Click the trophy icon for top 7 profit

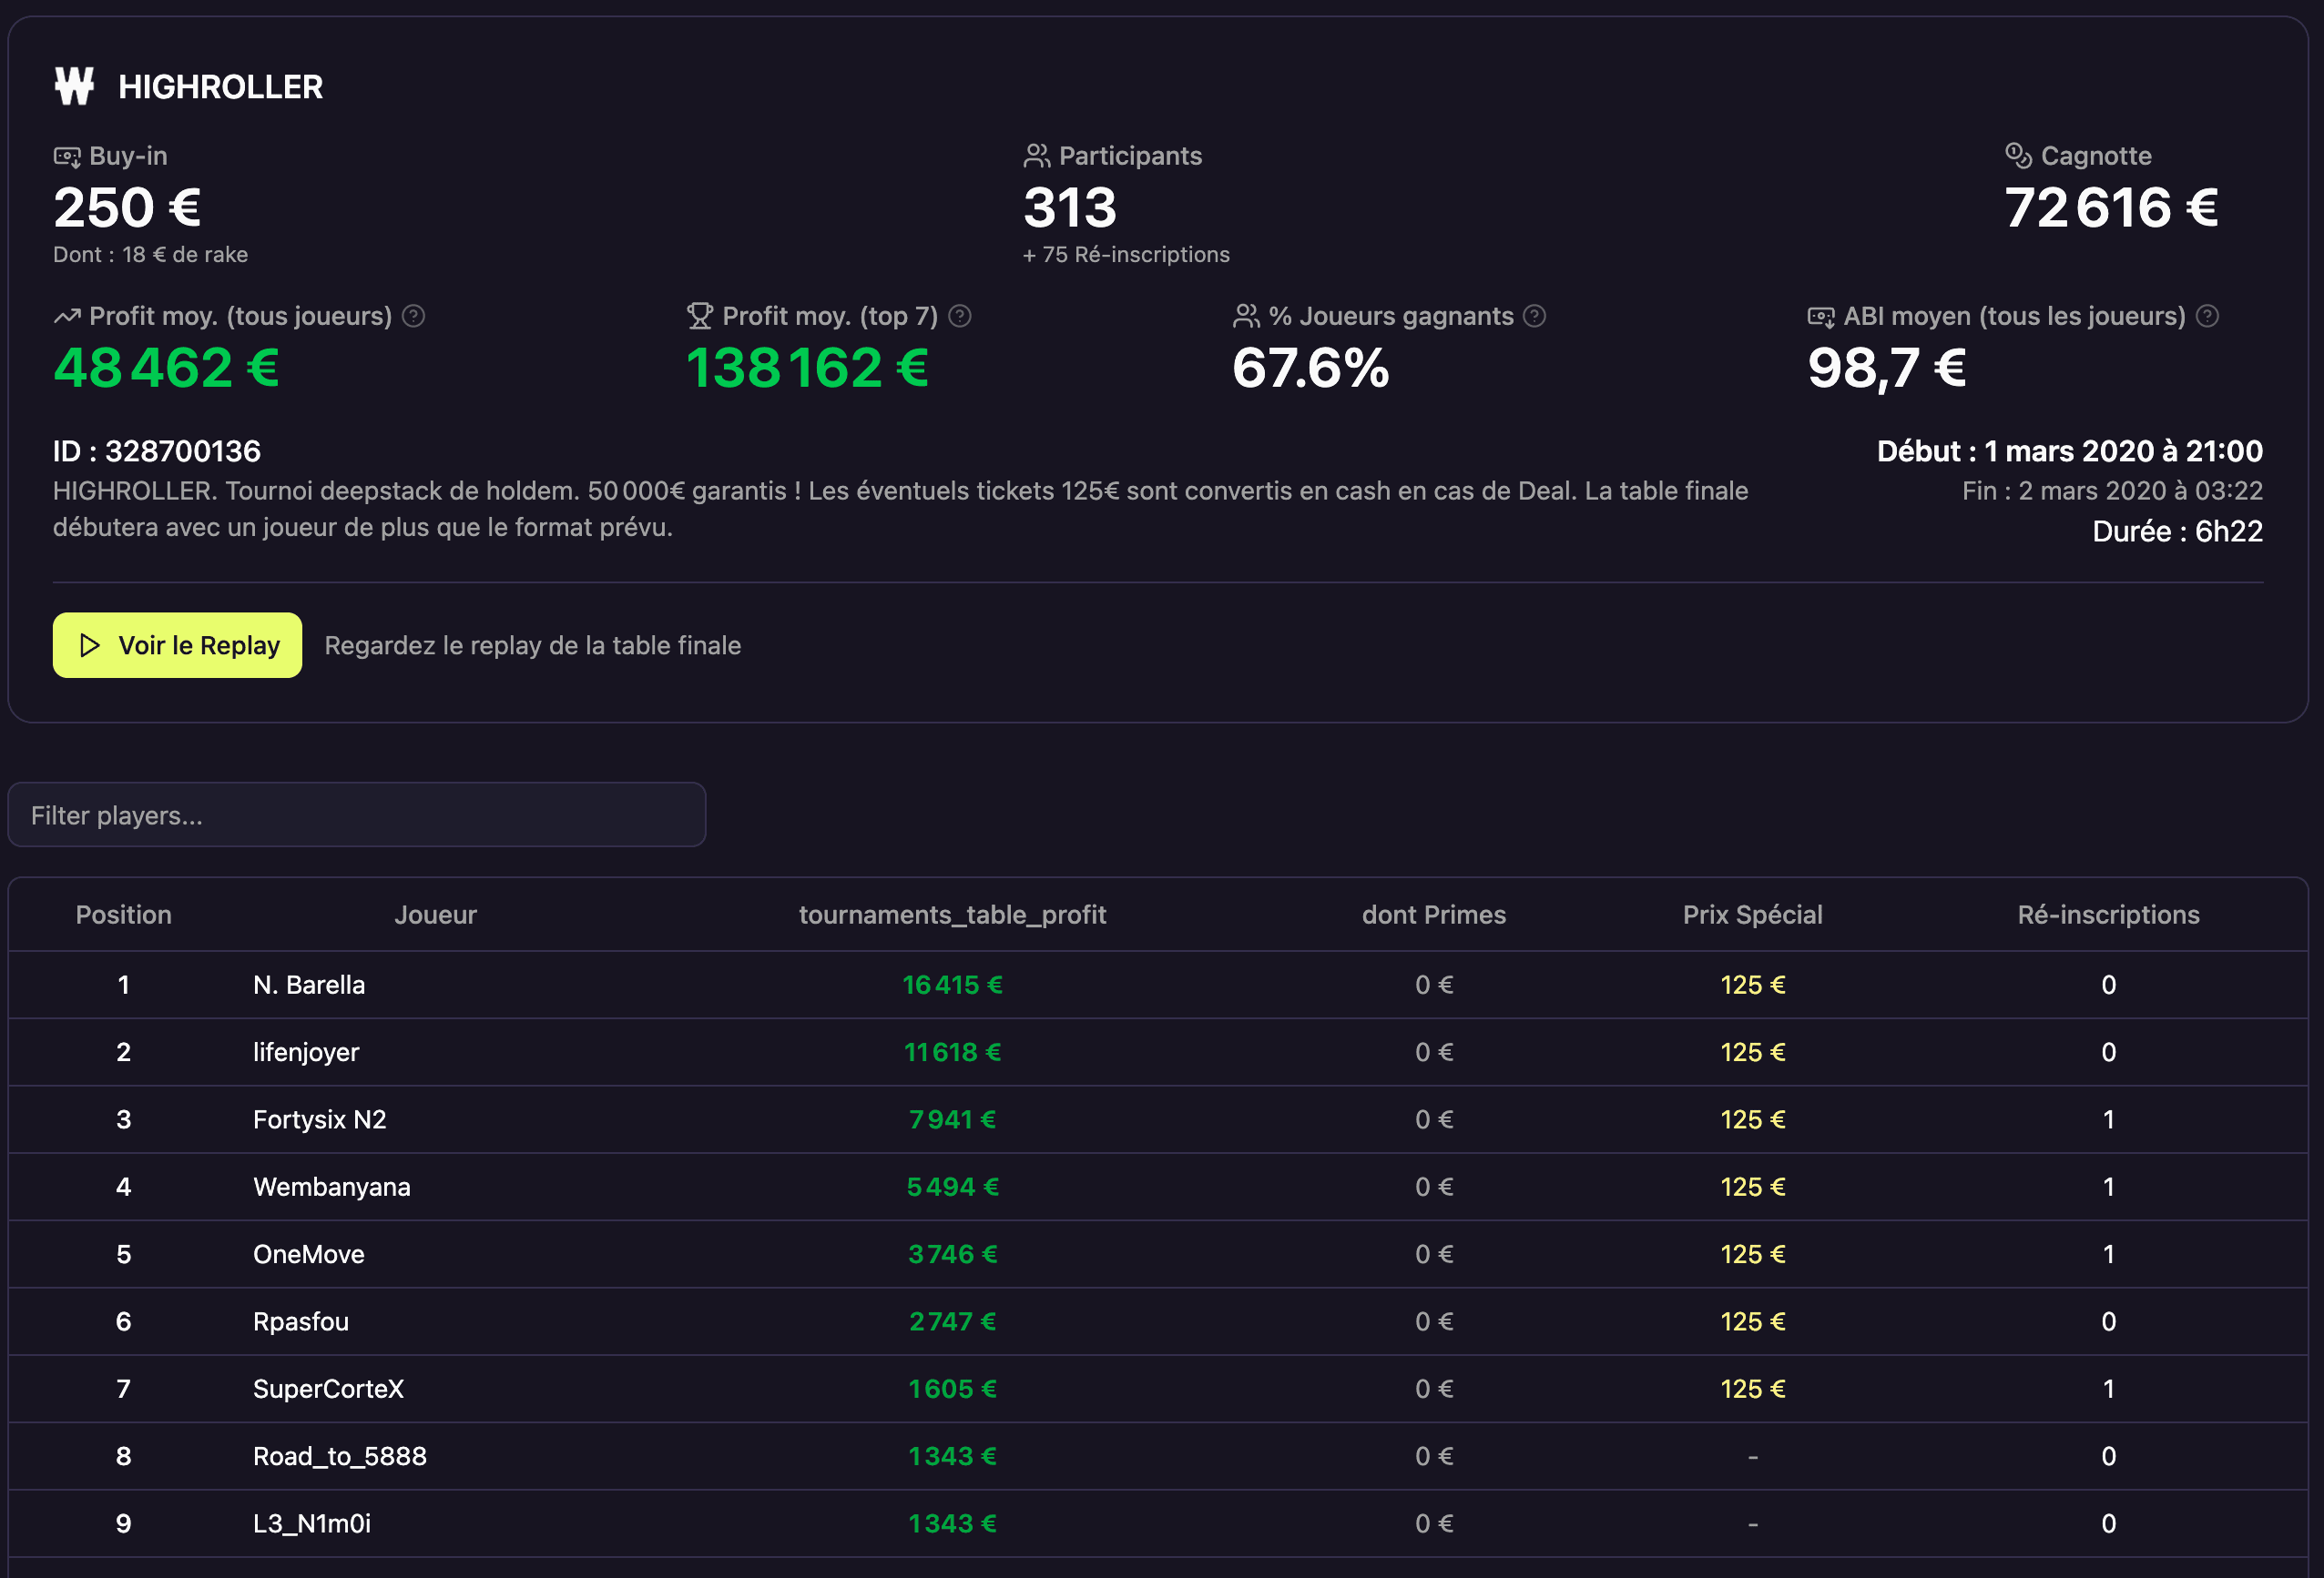pyautogui.click(x=699, y=316)
